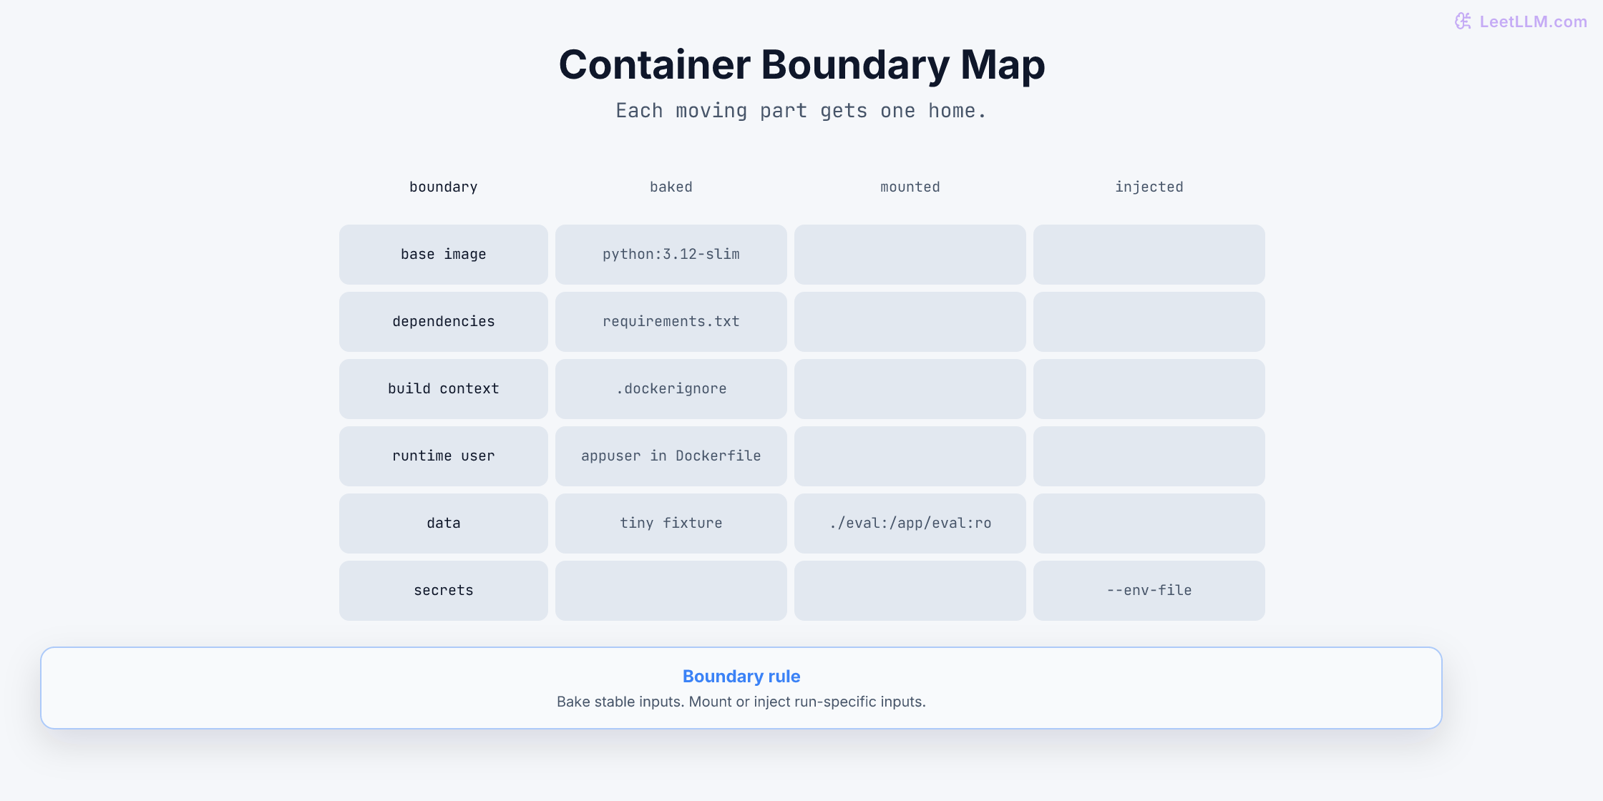Screen dimensions: 1603x801
Task: Click the 'Bake stable inputs' rule sentence
Action: click(741, 702)
